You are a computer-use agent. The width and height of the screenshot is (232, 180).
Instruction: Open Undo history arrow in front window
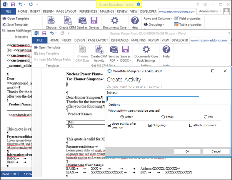tap(56, 33)
